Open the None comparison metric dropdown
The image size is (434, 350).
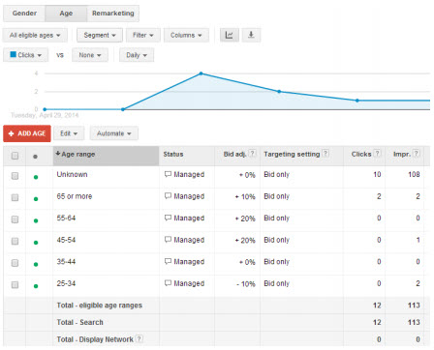(90, 55)
